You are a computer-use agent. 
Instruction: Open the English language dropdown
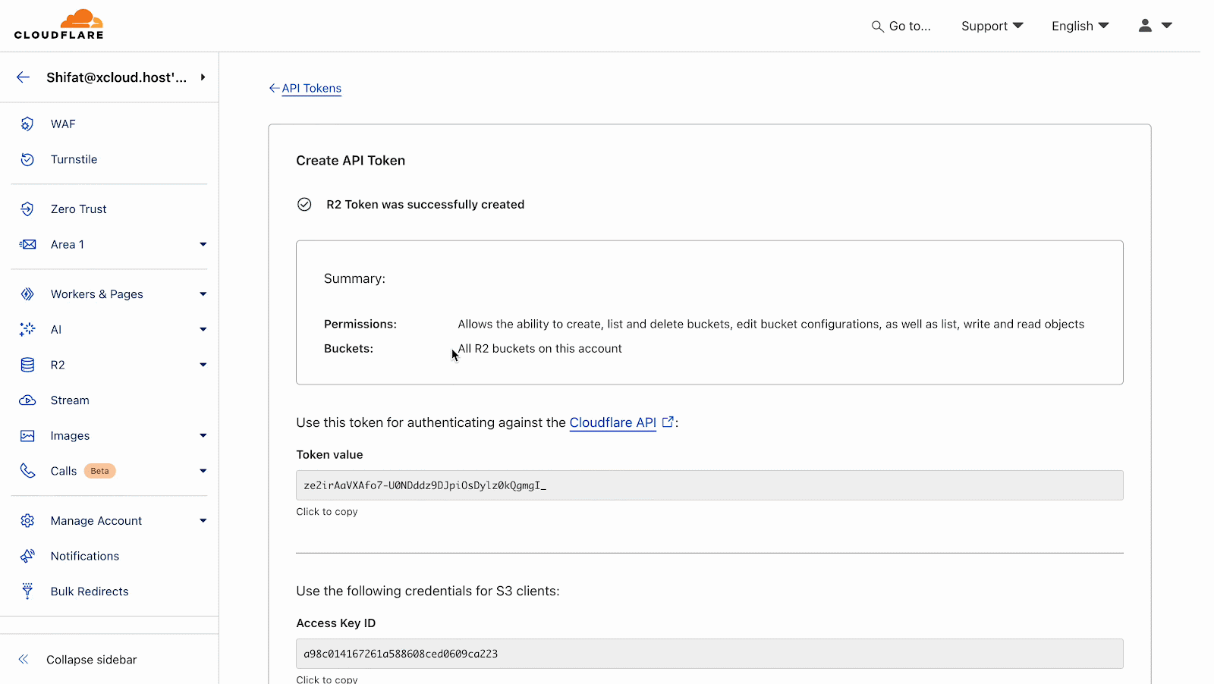(1080, 26)
